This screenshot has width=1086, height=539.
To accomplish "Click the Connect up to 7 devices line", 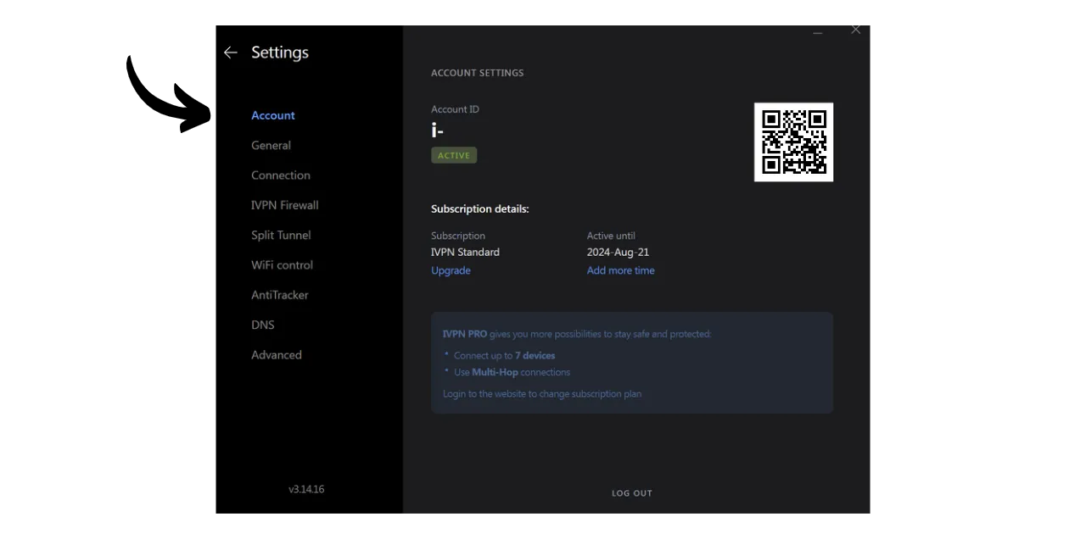I will 504,356.
